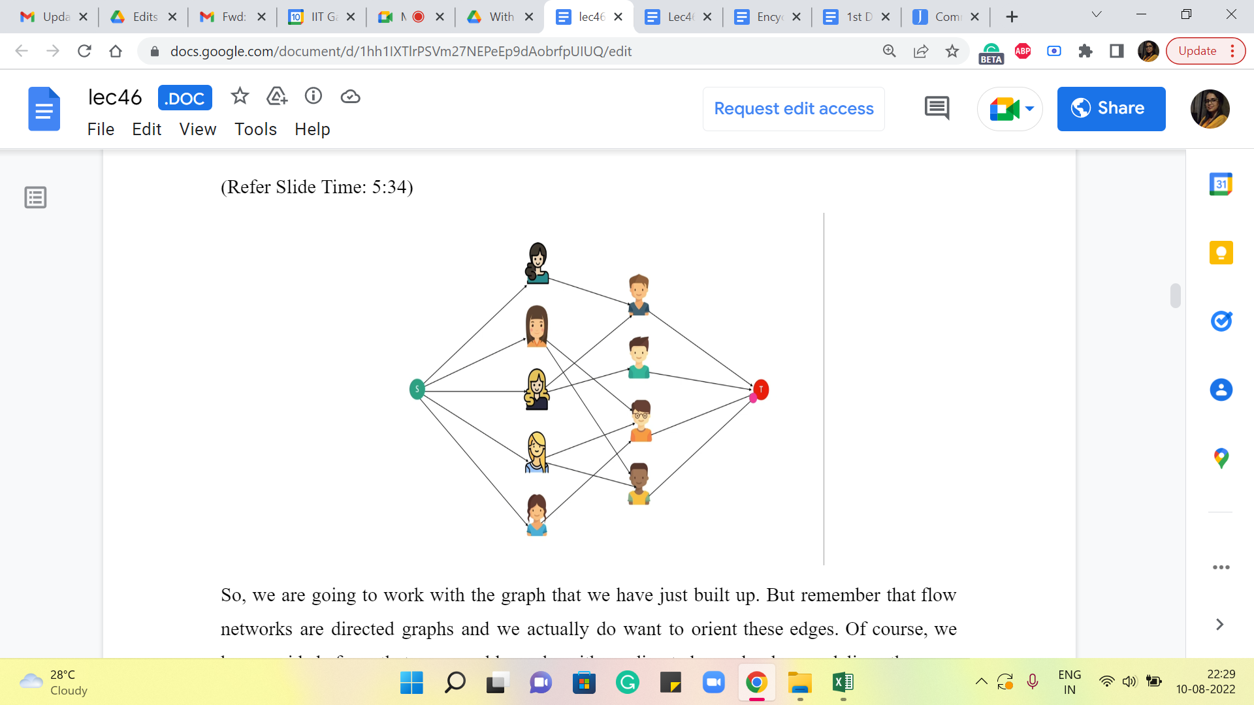The width and height of the screenshot is (1254, 705).
Task: Toggle Chrome side panel icon
Action: pyautogui.click(x=1117, y=51)
